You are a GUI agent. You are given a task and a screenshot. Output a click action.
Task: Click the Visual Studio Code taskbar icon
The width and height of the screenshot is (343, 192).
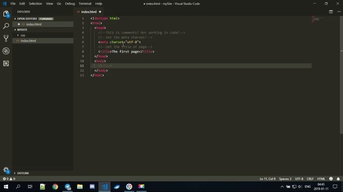pos(105,187)
